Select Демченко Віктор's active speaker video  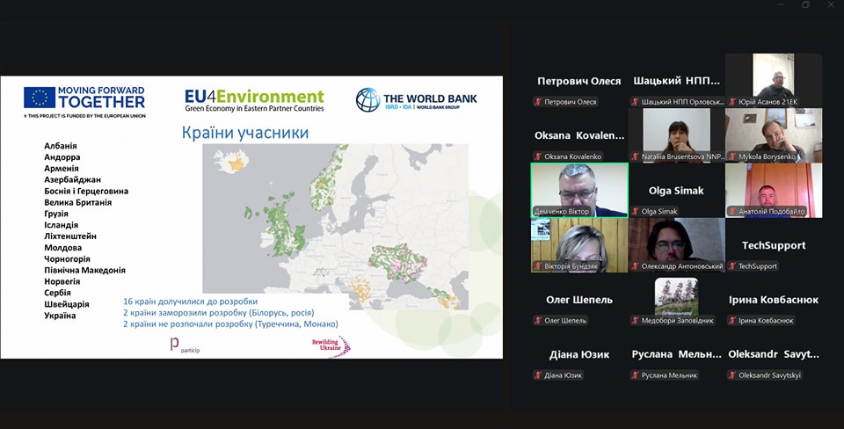[579, 186]
